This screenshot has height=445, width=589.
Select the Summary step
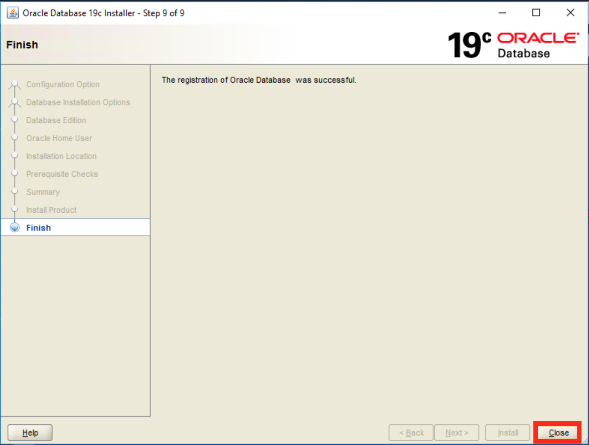pyautogui.click(x=43, y=192)
